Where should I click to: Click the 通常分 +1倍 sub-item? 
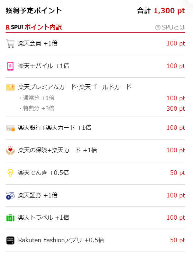point(39,98)
